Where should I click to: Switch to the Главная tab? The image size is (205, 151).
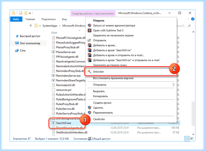pyautogui.click(x=30, y=19)
